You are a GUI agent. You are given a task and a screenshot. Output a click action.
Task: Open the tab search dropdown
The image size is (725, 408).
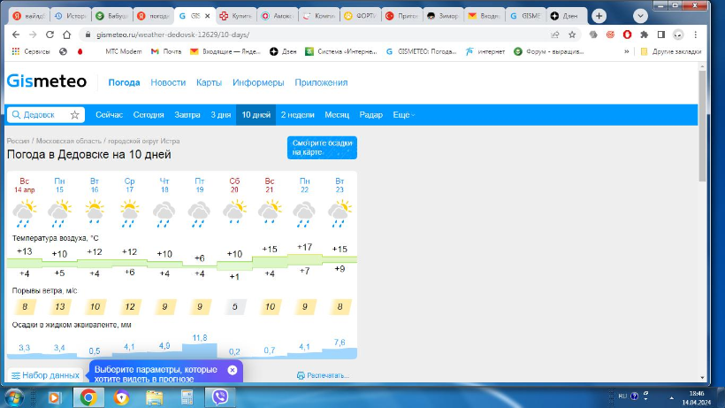(x=640, y=16)
